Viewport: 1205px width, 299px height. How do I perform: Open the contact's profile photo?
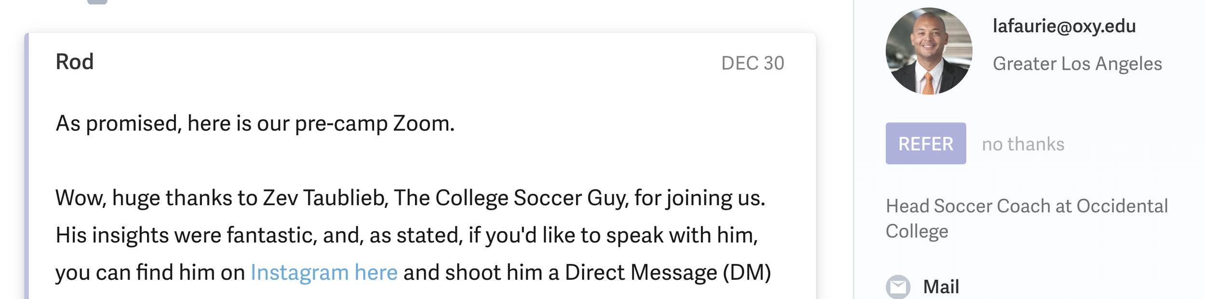coord(928,51)
